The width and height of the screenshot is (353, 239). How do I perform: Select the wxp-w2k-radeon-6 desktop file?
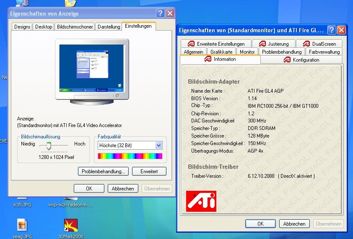pos(70,205)
